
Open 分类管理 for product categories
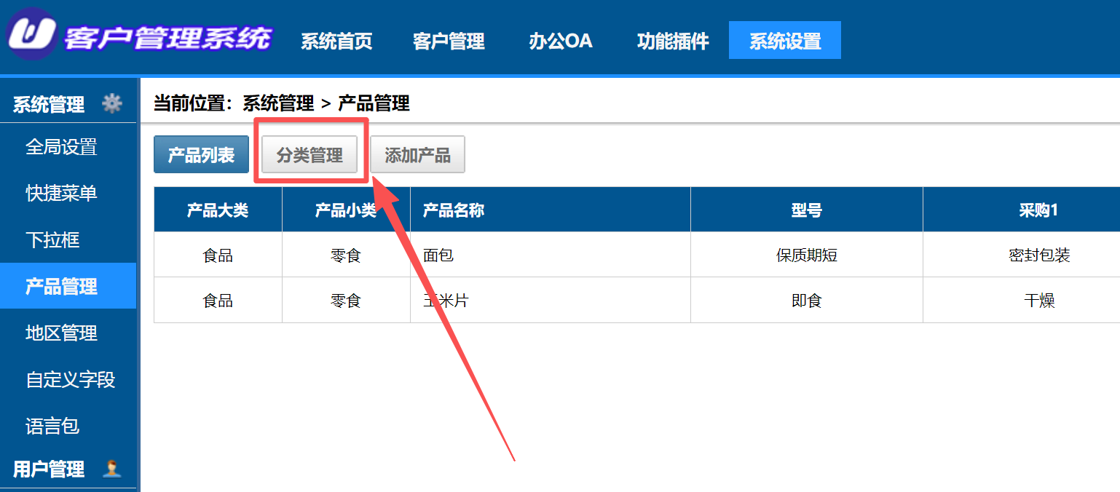point(309,155)
